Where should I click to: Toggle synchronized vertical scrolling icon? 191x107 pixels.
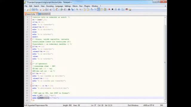point(84,10)
